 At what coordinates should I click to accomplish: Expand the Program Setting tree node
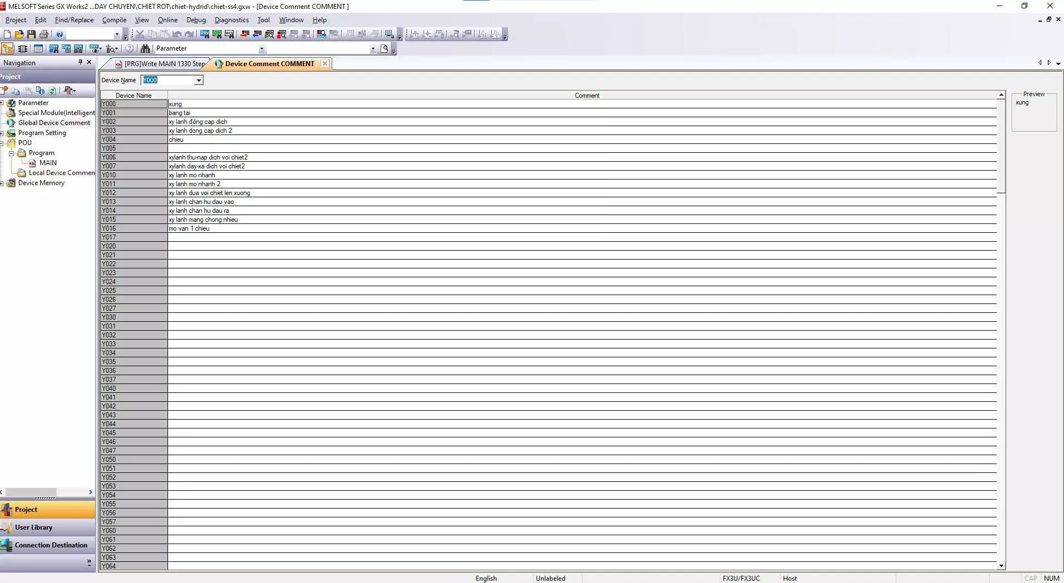[2, 133]
